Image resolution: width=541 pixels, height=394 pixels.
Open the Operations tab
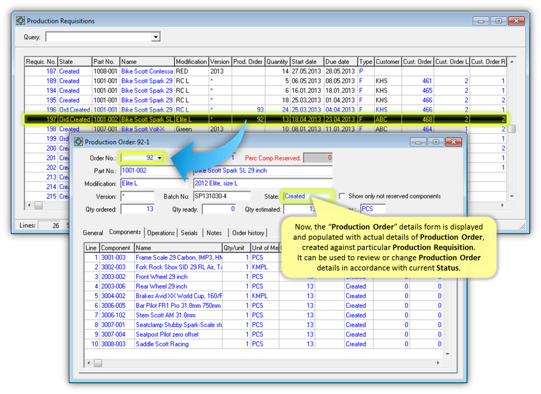(x=161, y=233)
